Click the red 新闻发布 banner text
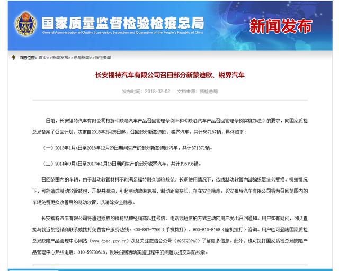This screenshot has height=271, width=339. tap(281, 26)
